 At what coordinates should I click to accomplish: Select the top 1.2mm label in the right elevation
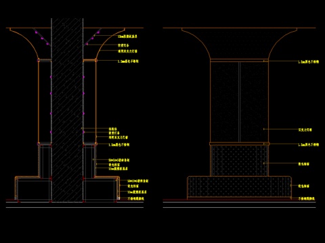click(x=309, y=61)
